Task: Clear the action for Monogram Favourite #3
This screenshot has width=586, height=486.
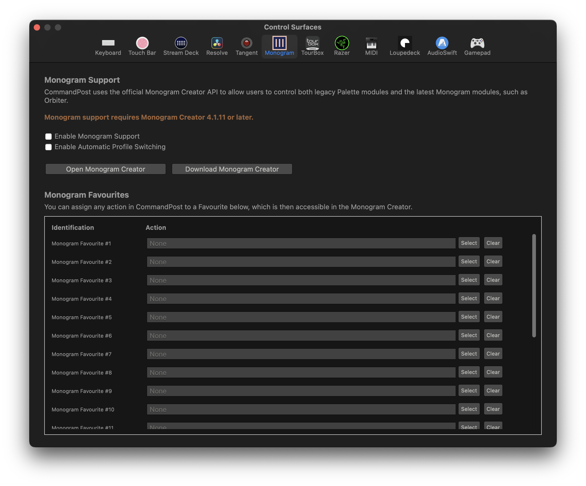Action: pyautogui.click(x=493, y=280)
